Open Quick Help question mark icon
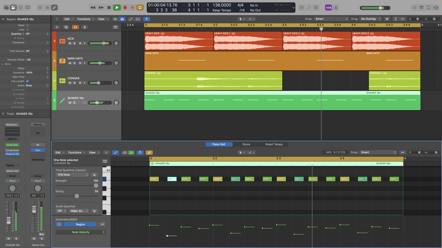The image size is (442, 248). 20,7
